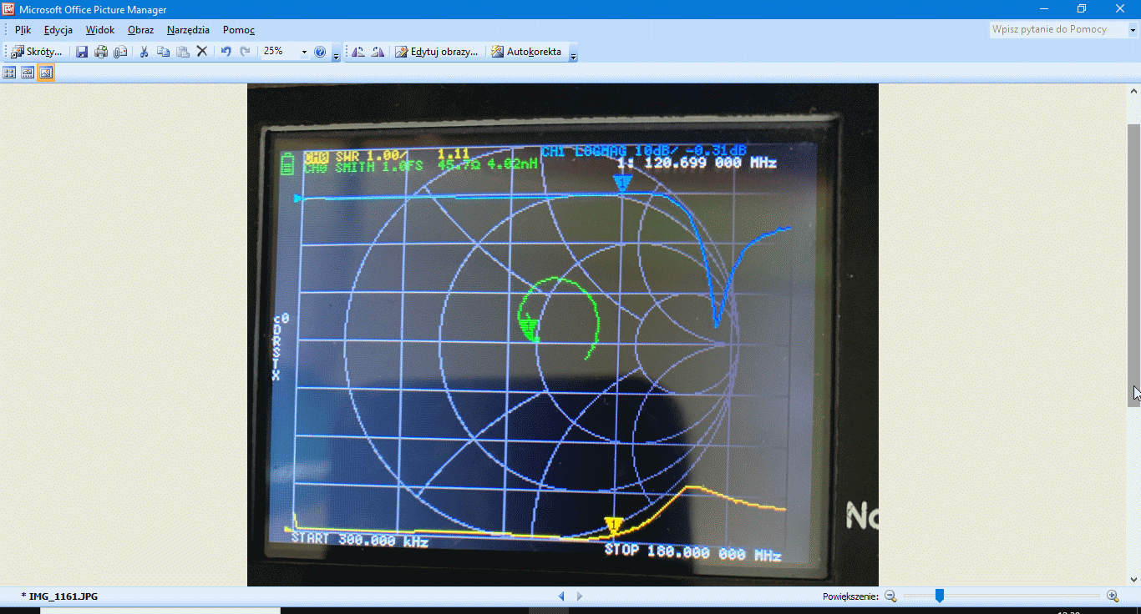Open the 25% zoom dropdown

(304, 52)
